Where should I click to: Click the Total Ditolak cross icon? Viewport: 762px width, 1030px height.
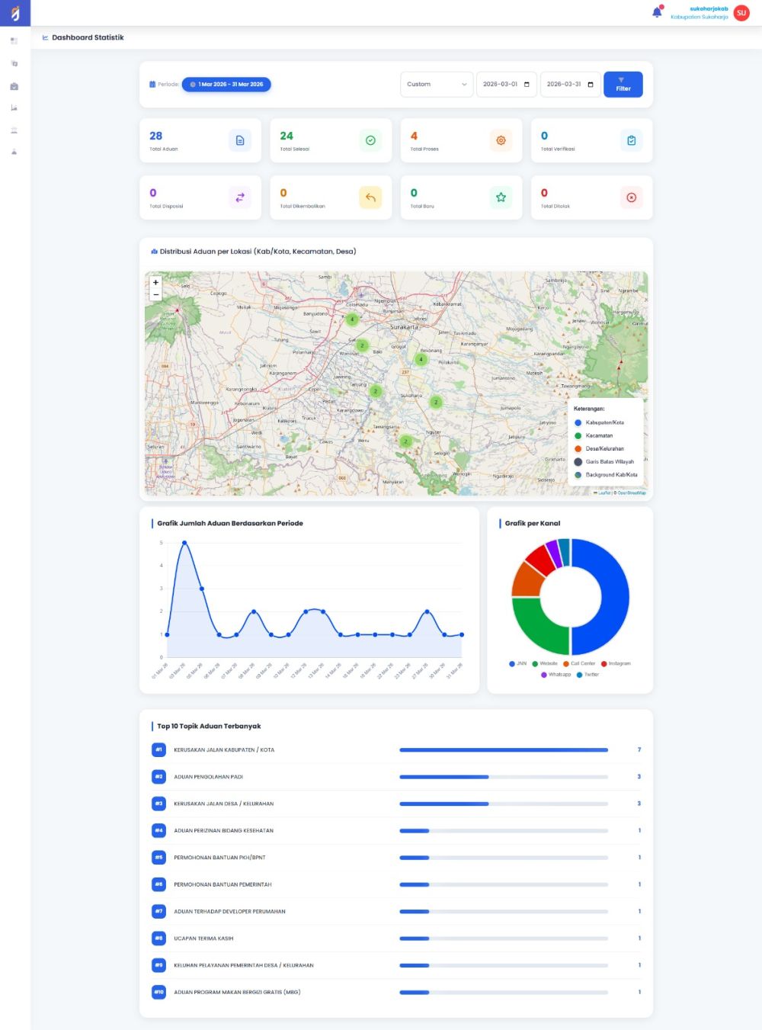(631, 197)
